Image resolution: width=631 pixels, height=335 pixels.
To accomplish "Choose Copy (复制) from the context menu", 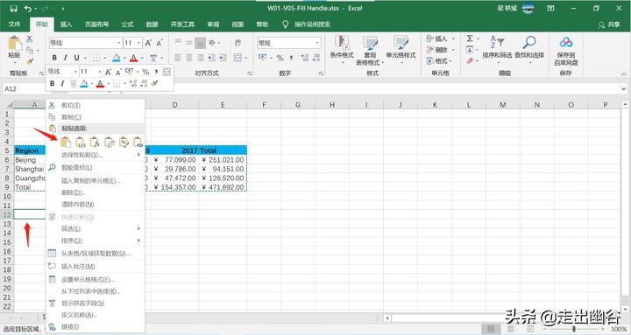I will pos(96,117).
